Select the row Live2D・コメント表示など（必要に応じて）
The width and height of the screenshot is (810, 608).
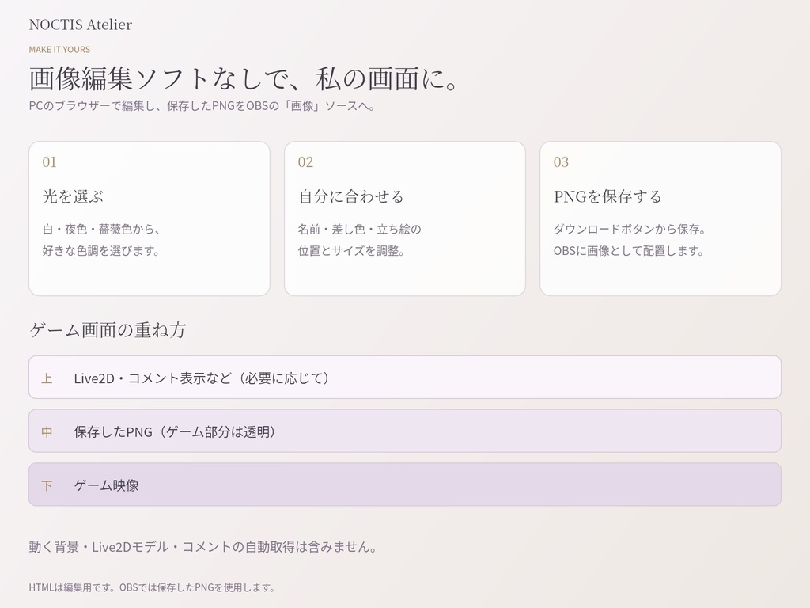405,378
